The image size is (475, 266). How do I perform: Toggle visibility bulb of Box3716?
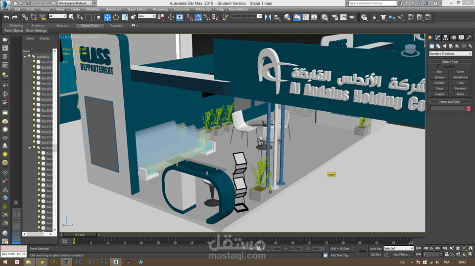pos(34,142)
